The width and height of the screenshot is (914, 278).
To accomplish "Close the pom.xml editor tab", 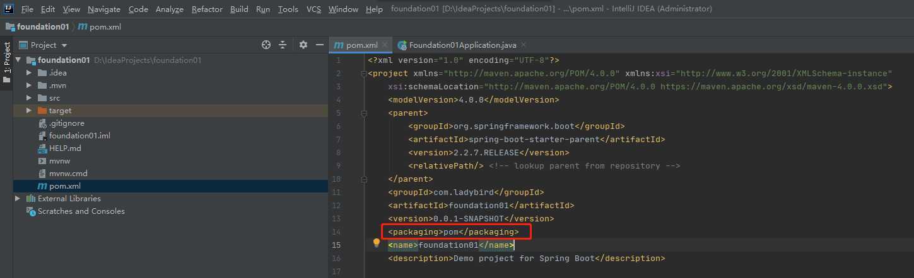I will [x=385, y=45].
